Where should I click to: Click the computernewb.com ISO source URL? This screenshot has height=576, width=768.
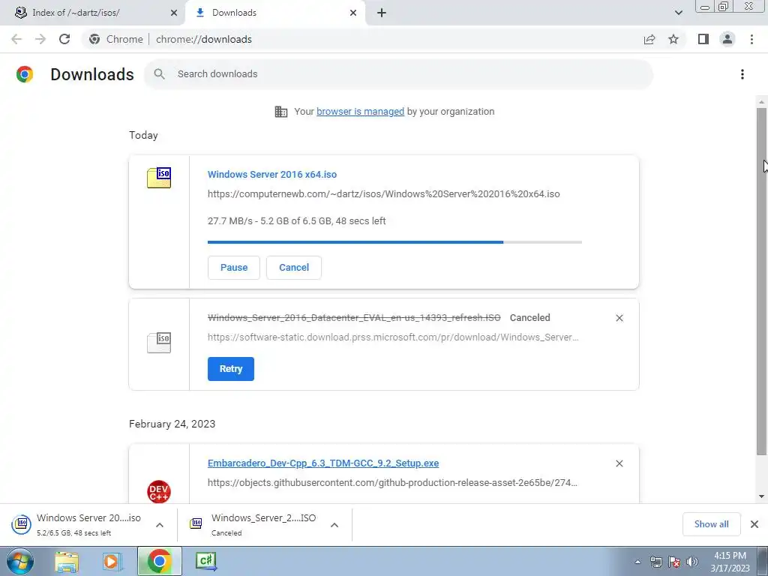(383, 194)
